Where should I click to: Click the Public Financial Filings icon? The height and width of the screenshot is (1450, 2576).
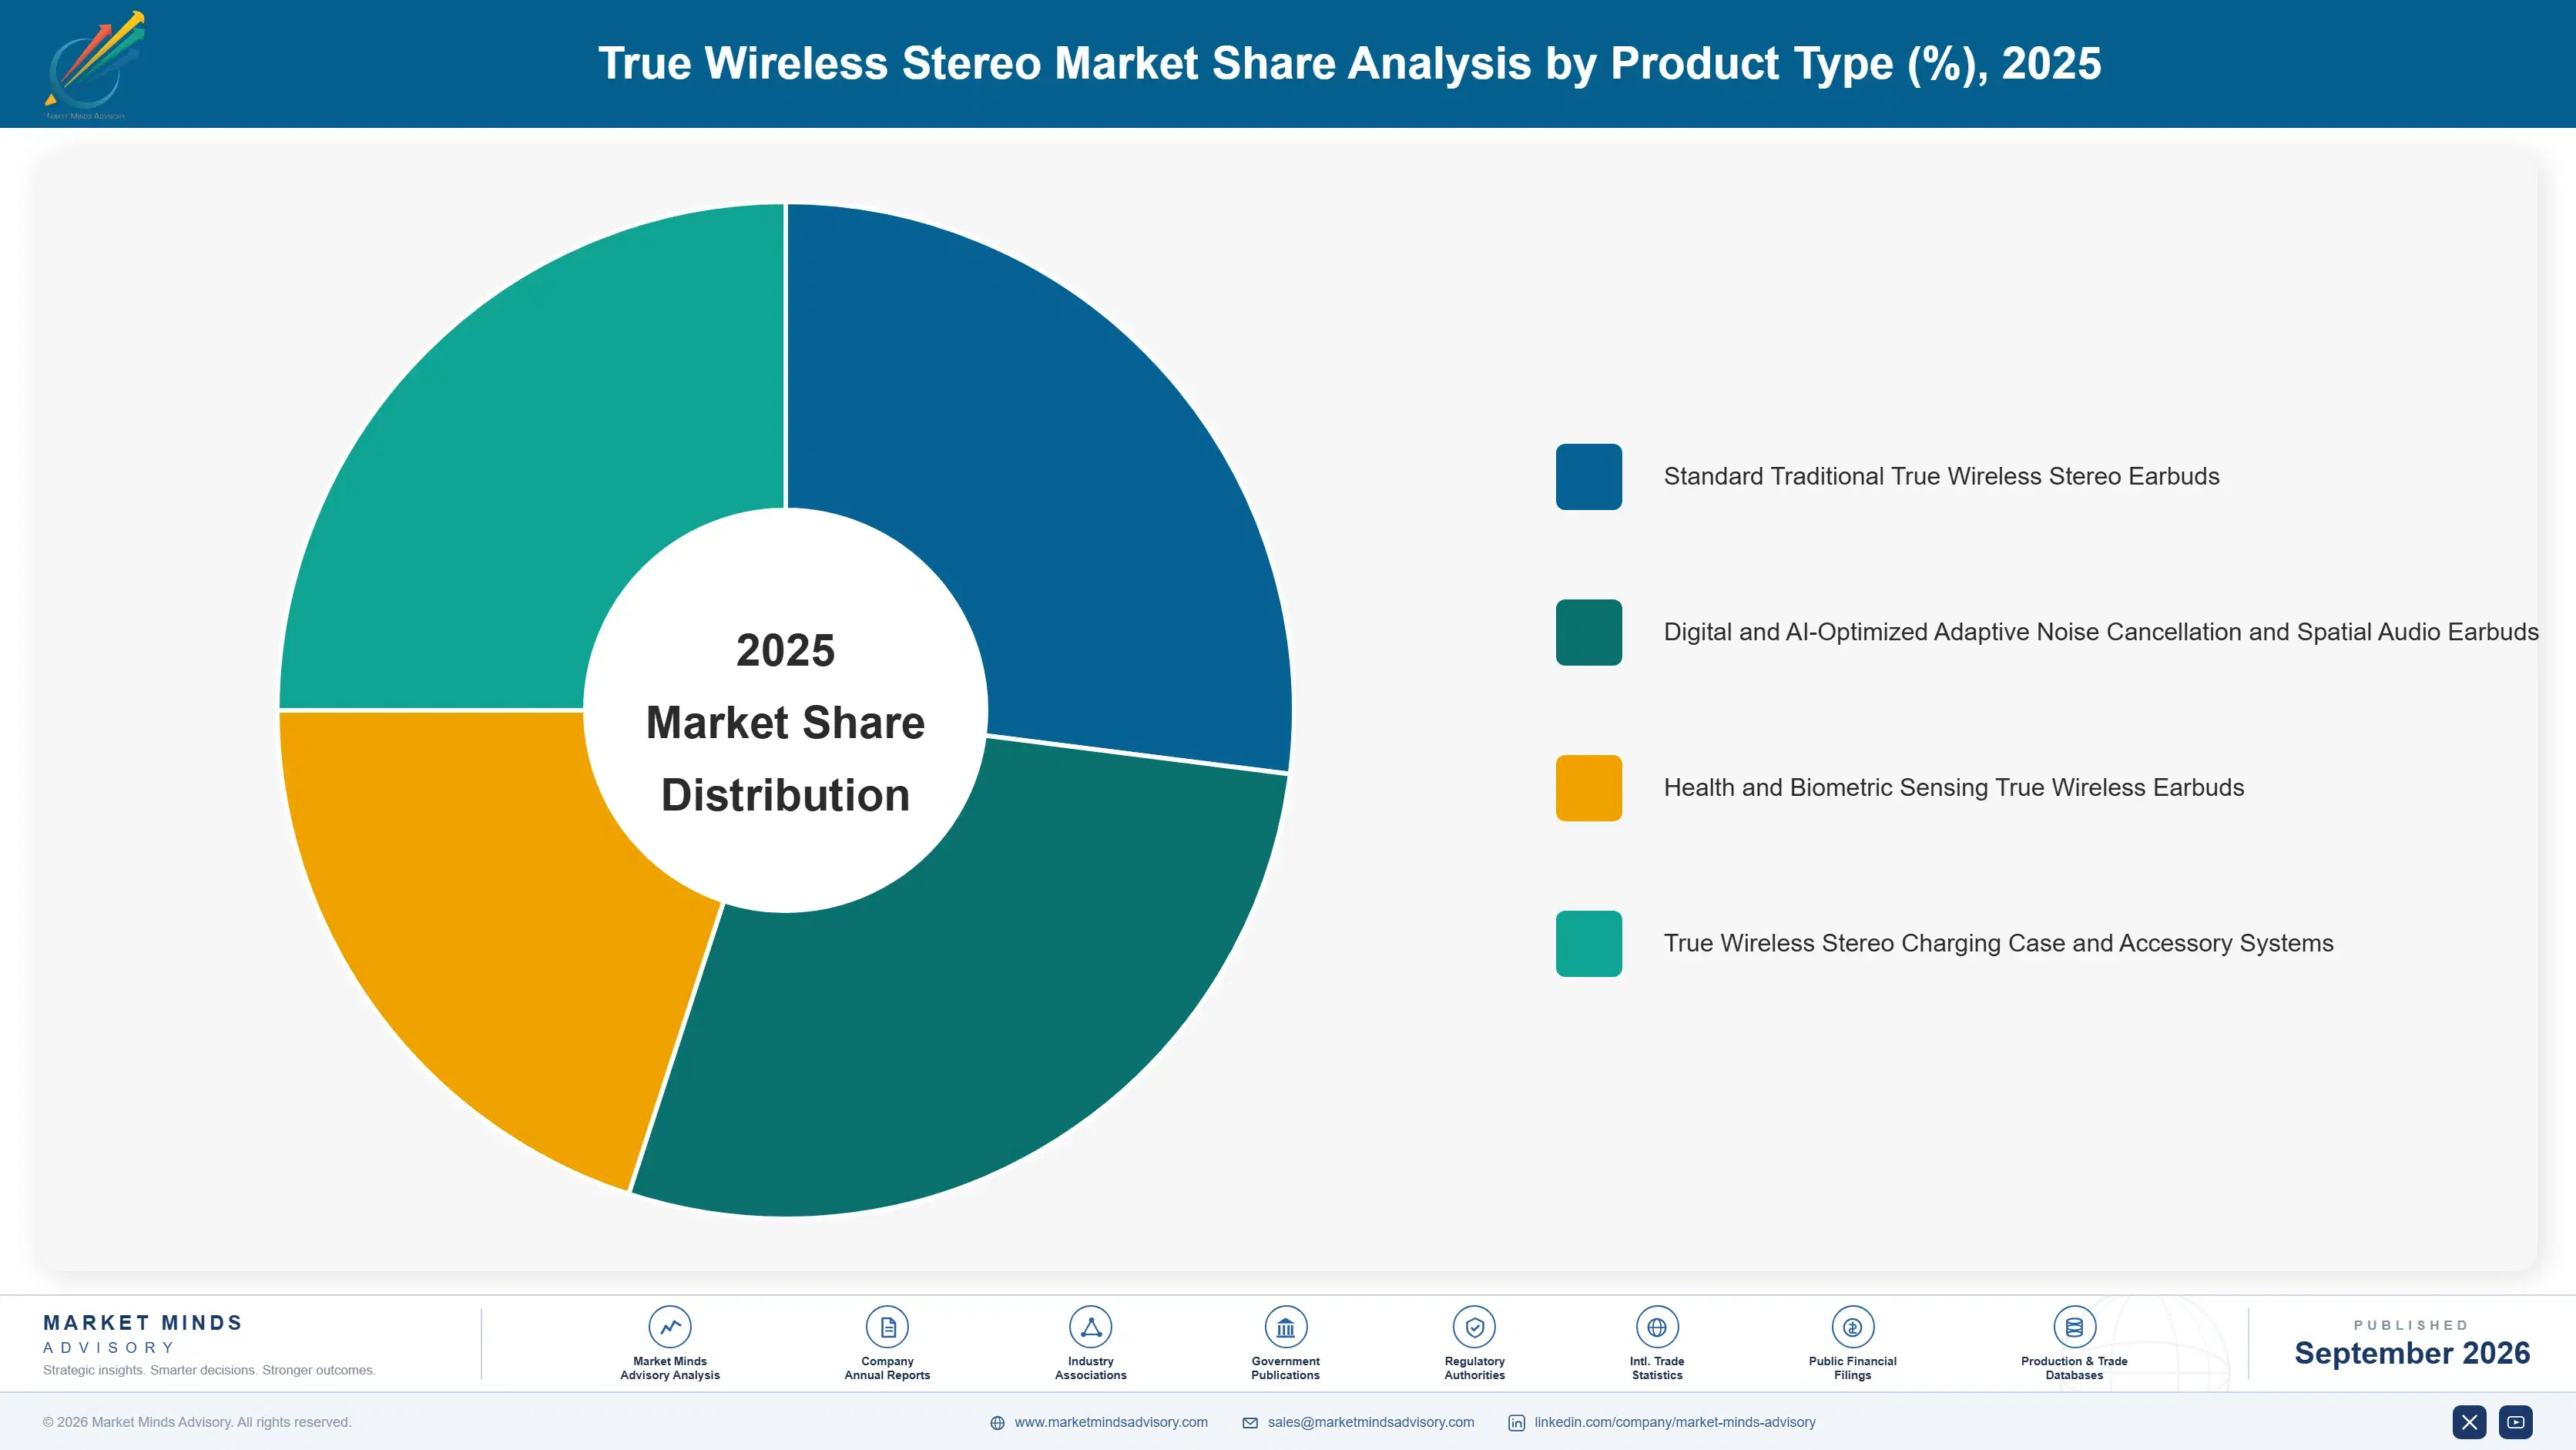1852,1327
